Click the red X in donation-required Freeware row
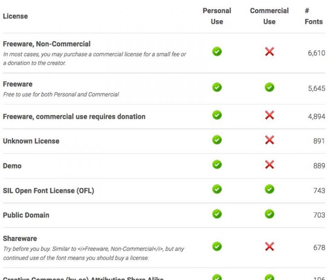 [x=269, y=115]
